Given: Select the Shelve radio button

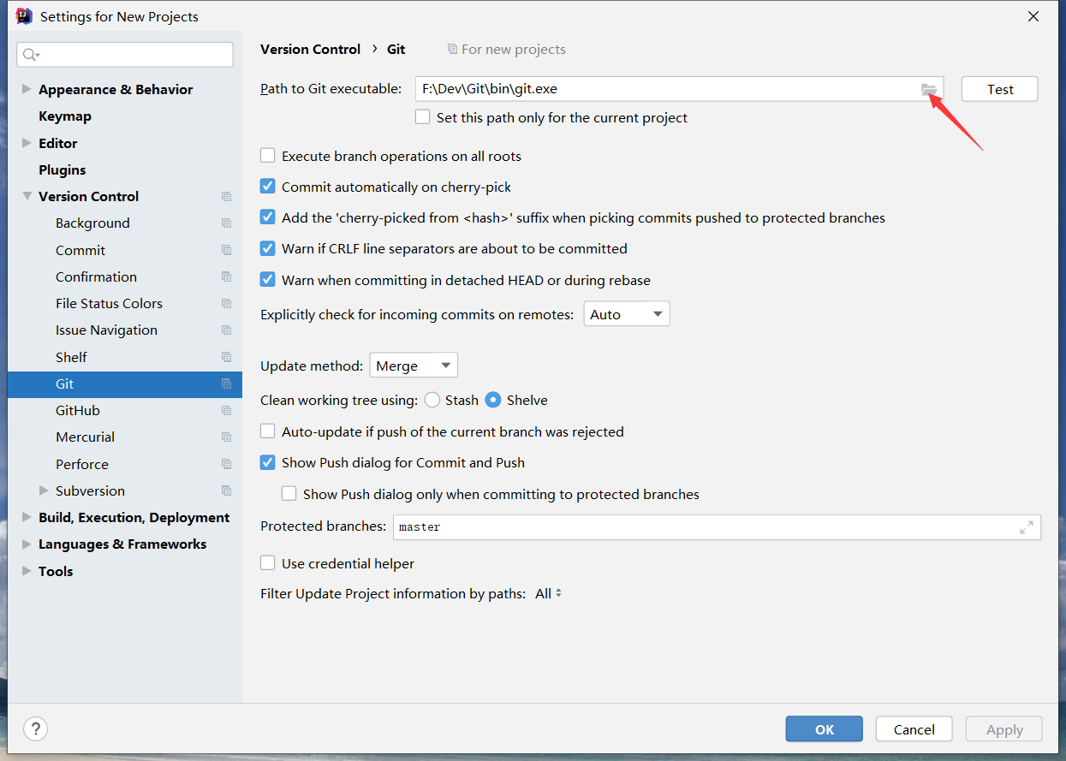Looking at the screenshot, I should pos(493,400).
